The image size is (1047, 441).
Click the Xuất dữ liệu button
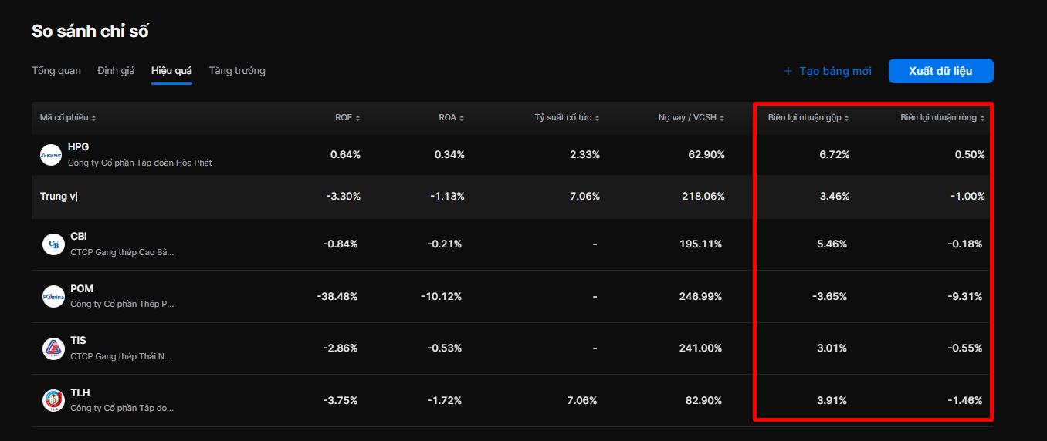click(940, 71)
